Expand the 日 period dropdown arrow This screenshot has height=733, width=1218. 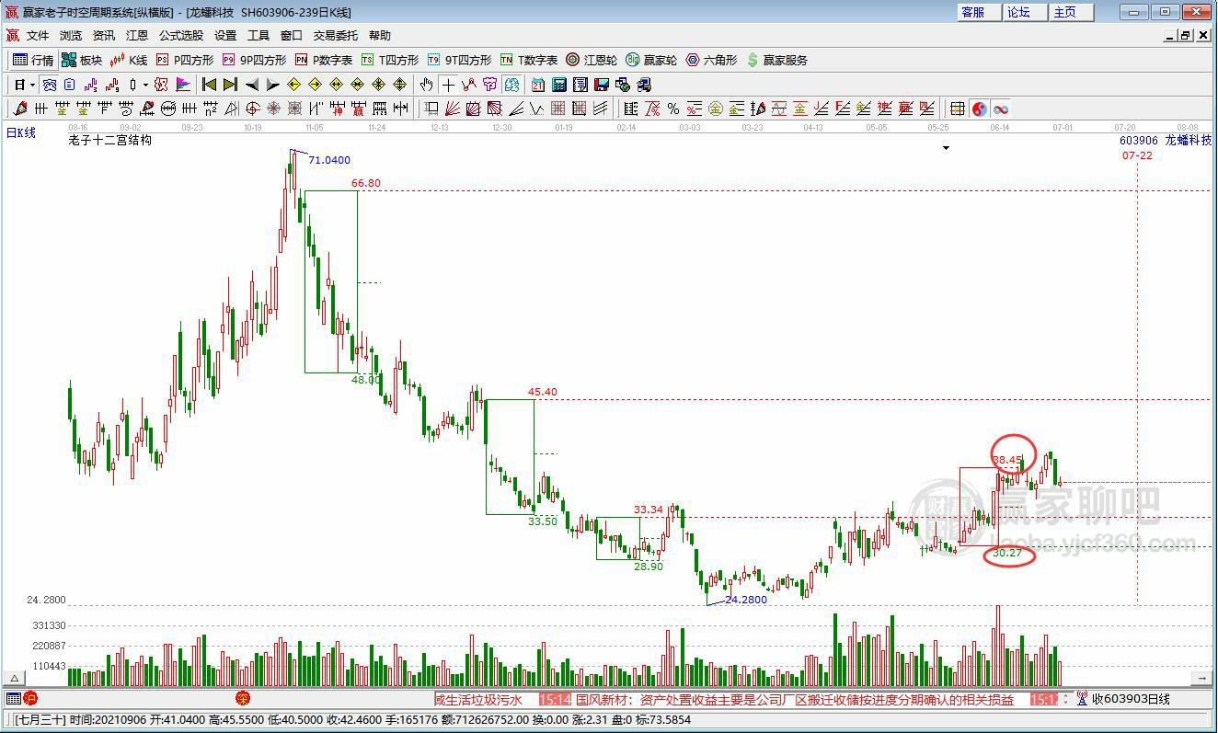(x=32, y=86)
